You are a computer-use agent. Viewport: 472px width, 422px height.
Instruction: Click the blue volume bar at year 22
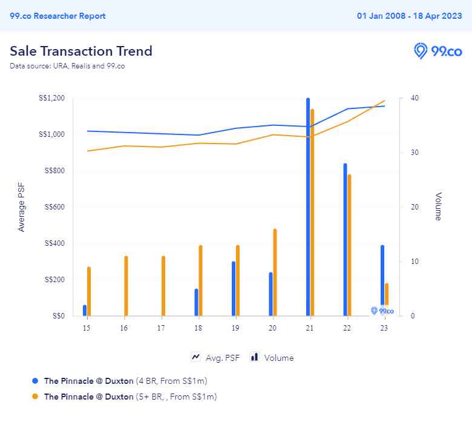click(345, 239)
